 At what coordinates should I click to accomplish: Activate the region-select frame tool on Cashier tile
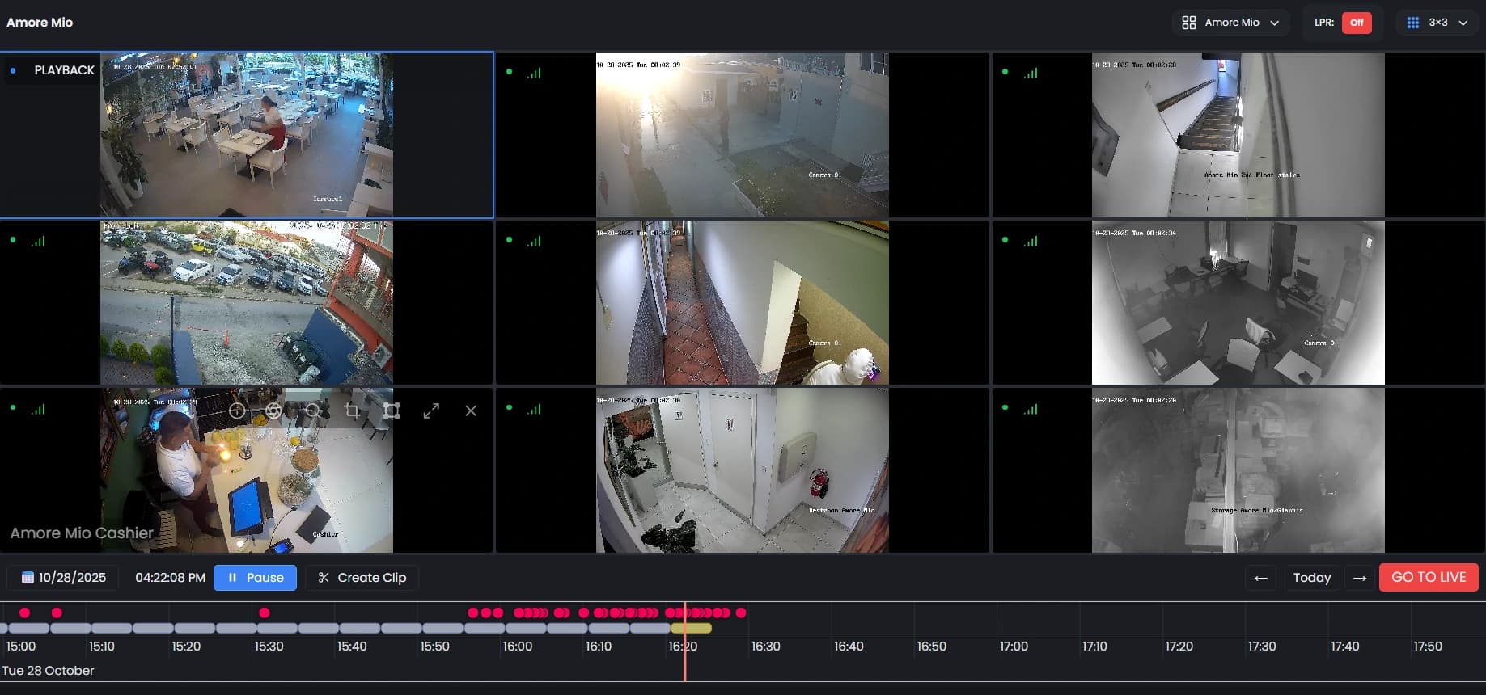[392, 411]
